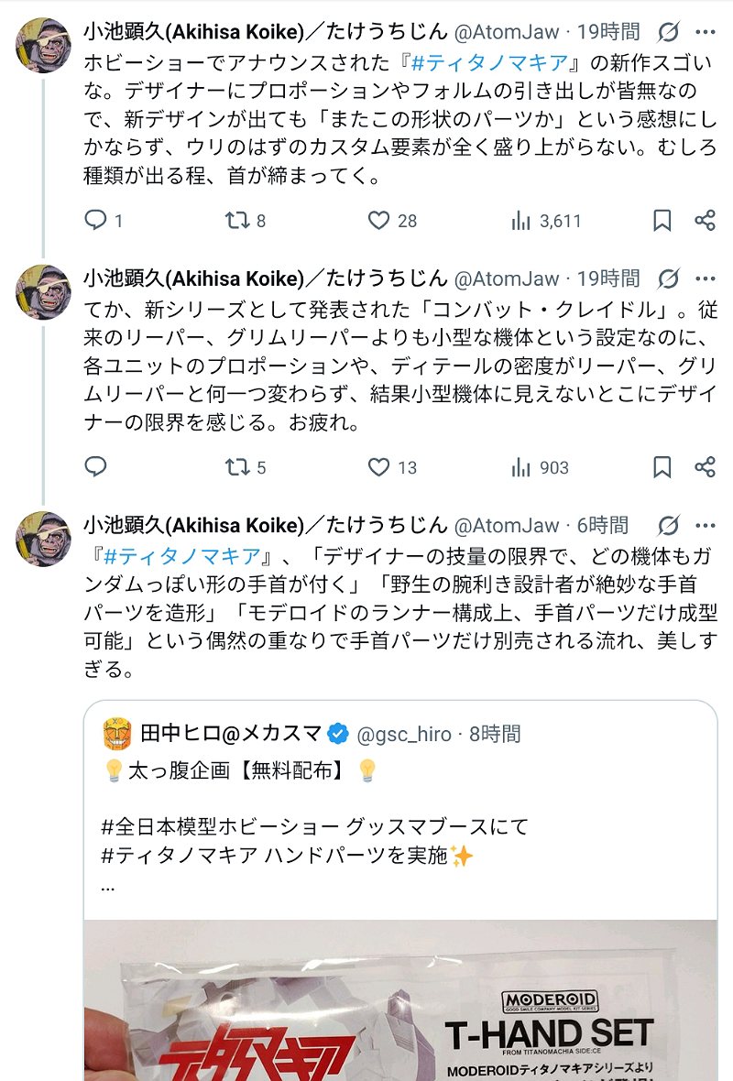Retweet the first tweet with 8 reposts

(237, 221)
